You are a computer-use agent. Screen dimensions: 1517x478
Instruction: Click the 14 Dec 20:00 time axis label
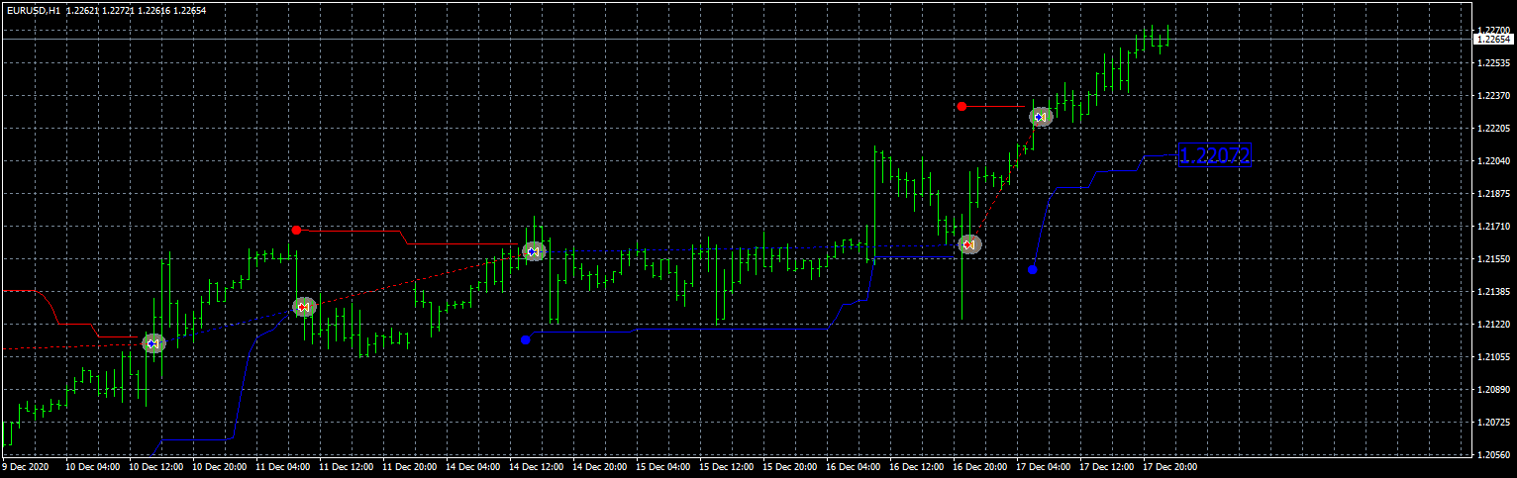tap(599, 465)
